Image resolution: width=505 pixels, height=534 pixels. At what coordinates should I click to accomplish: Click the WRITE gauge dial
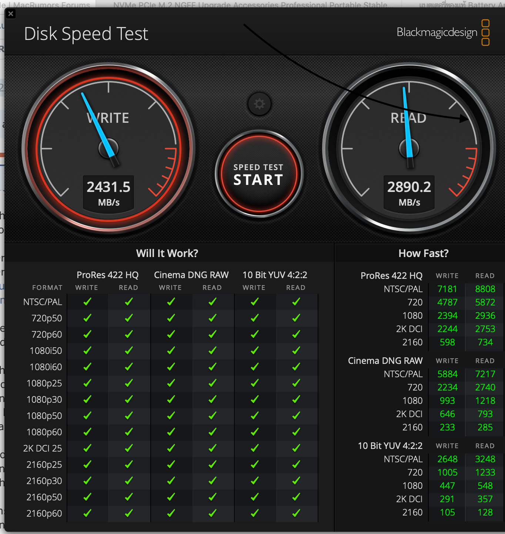pos(108,148)
